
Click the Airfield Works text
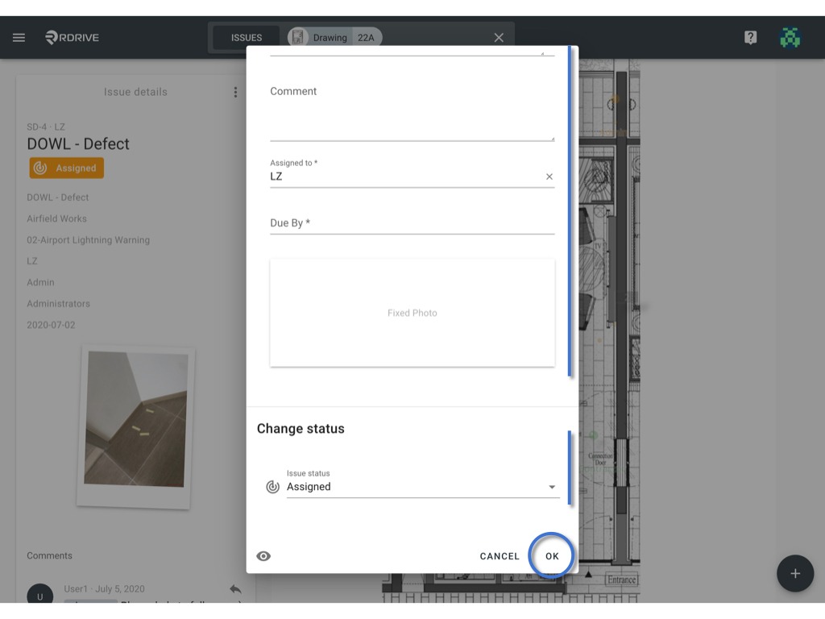(x=57, y=218)
